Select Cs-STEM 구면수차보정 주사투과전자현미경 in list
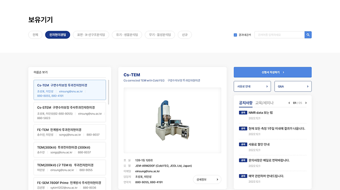Screen dimensions: 340x190 tap(70, 112)
